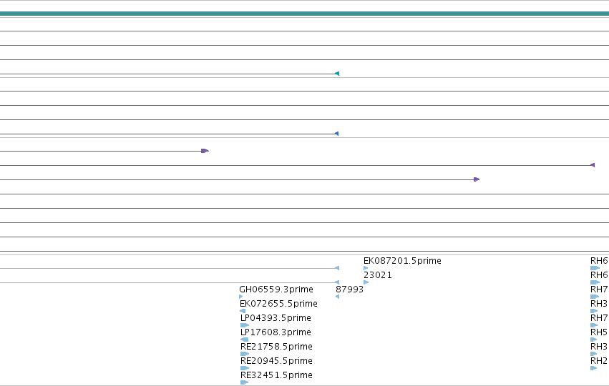Click the arrow glyph for RH5 feature

[593, 340]
